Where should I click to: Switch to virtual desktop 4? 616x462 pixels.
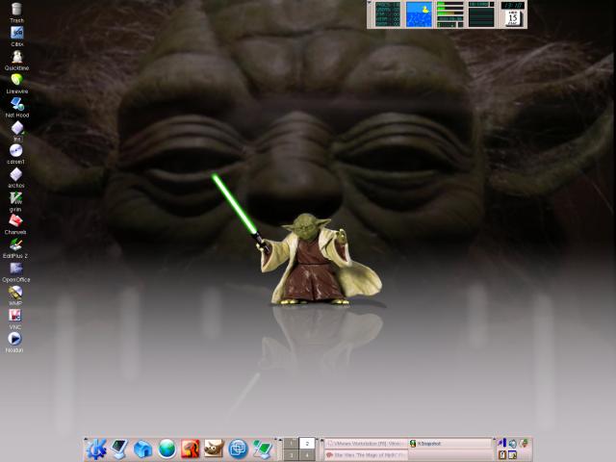click(307, 455)
